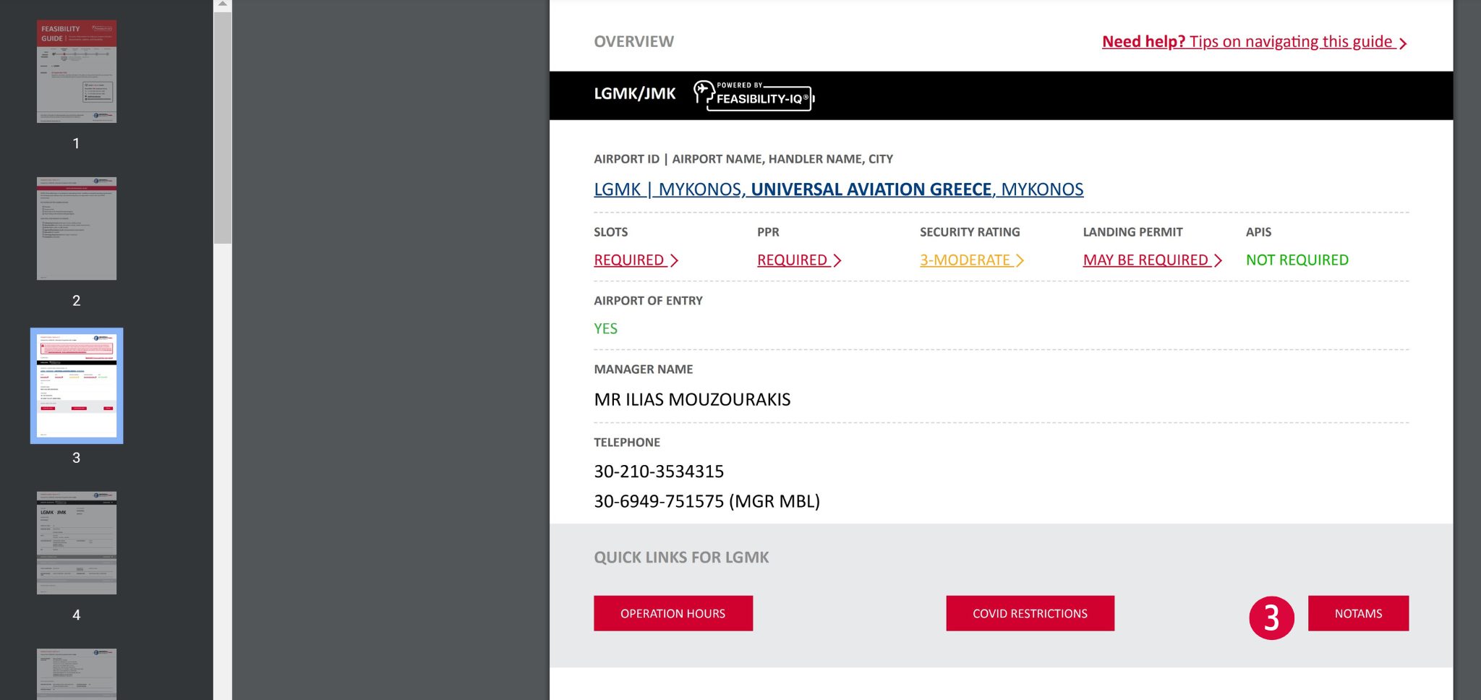
Task: Click the 'NOT REQUIRED' APIS value
Action: click(1297, 260)
